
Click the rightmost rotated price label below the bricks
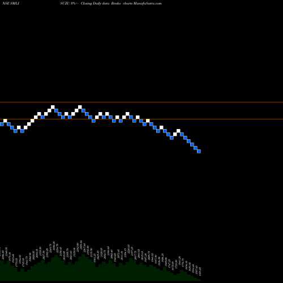point(200,271)
